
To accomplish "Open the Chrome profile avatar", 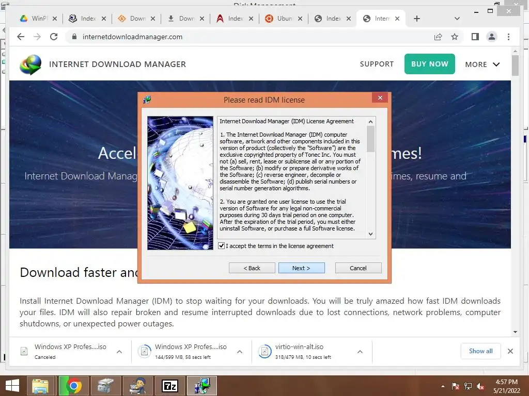I will pyautogui.click(x=492, y=37).
